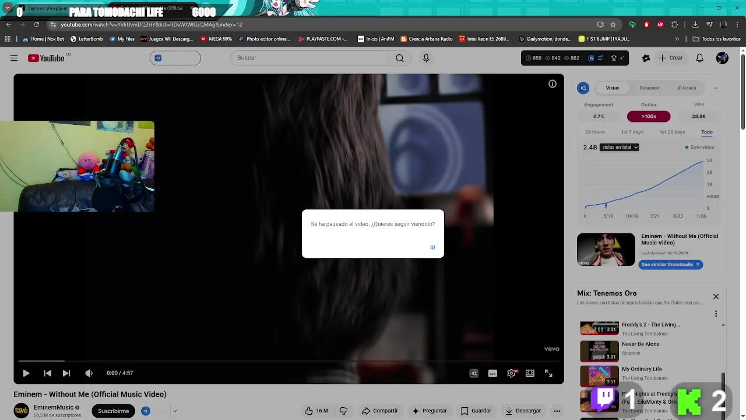Click the Crear button
The height and width of the screenshot is (420, 746).
tap(671, 58)
